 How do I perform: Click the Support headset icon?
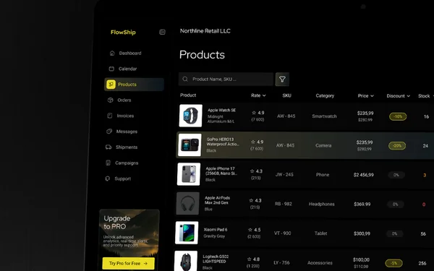[108, 178]
